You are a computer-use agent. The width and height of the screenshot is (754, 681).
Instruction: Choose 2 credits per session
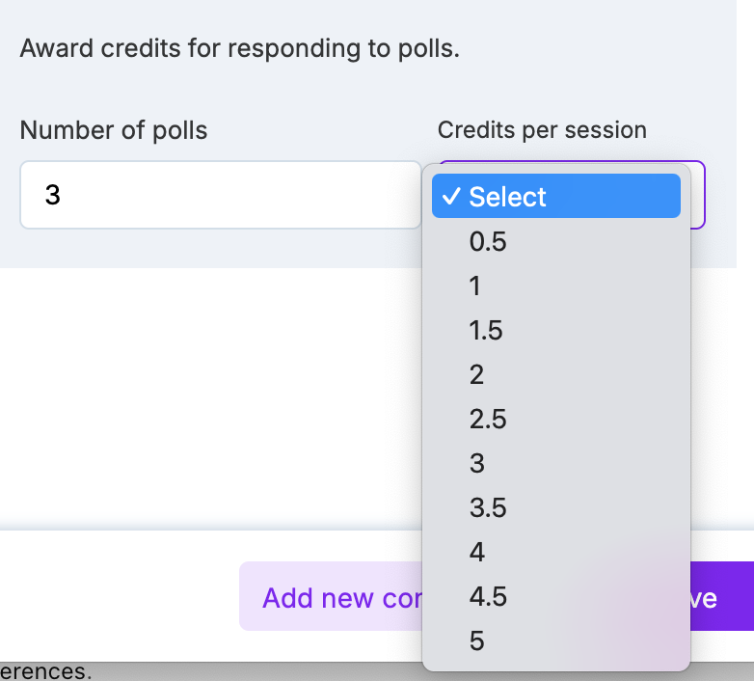[x=476, y=374]
